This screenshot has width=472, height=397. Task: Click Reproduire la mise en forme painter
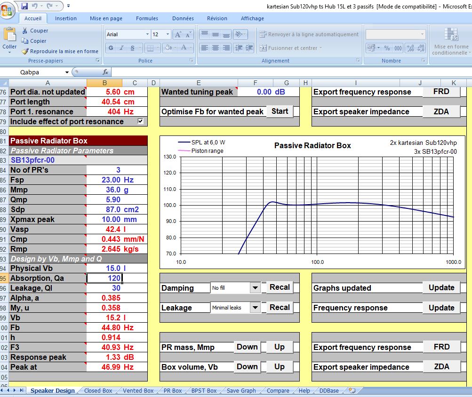(60, 51)
